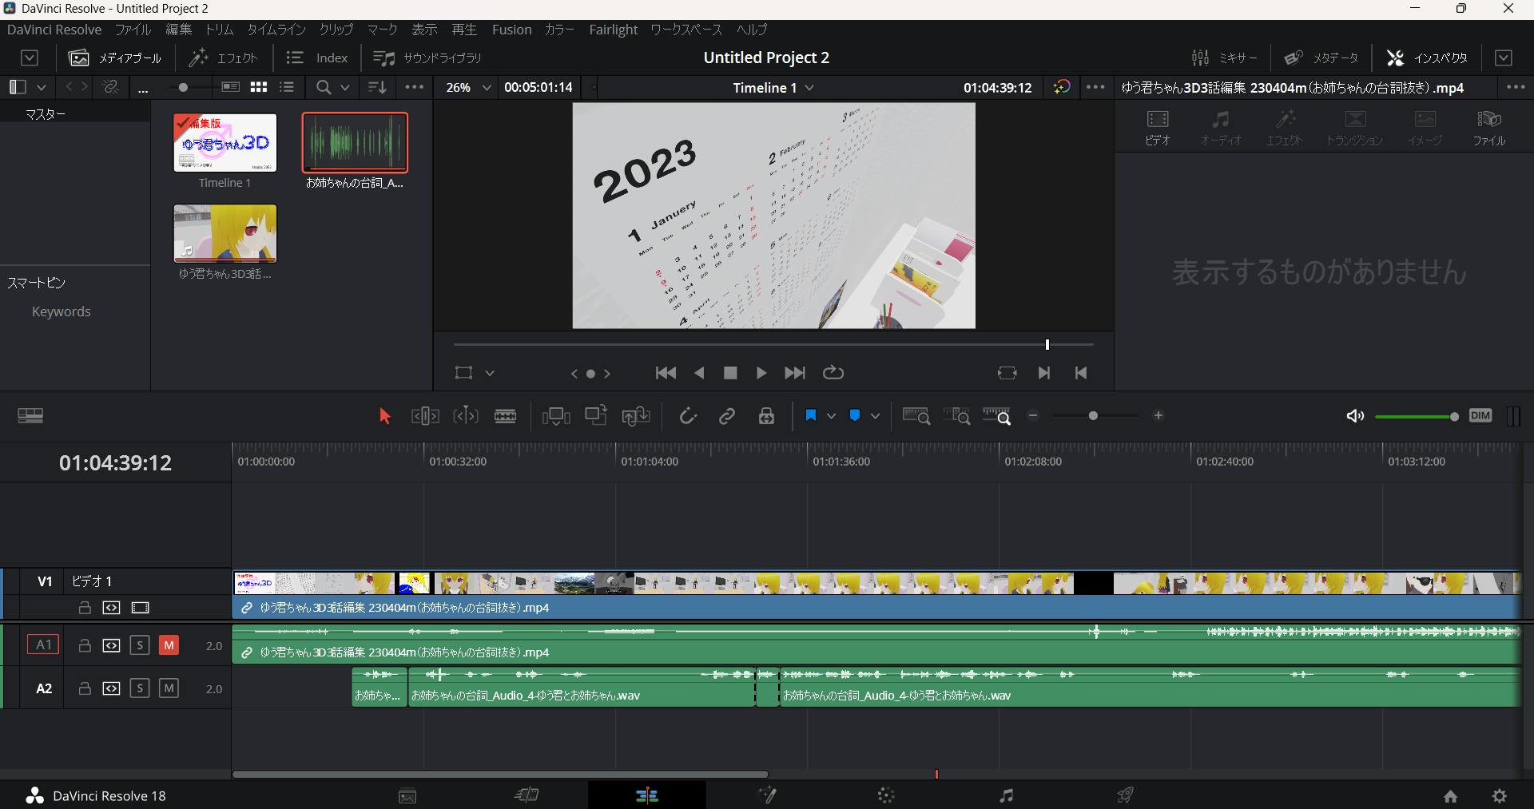Select the arrow Selection mode tool
1534x809 pixels.
(x=384, y=416)
